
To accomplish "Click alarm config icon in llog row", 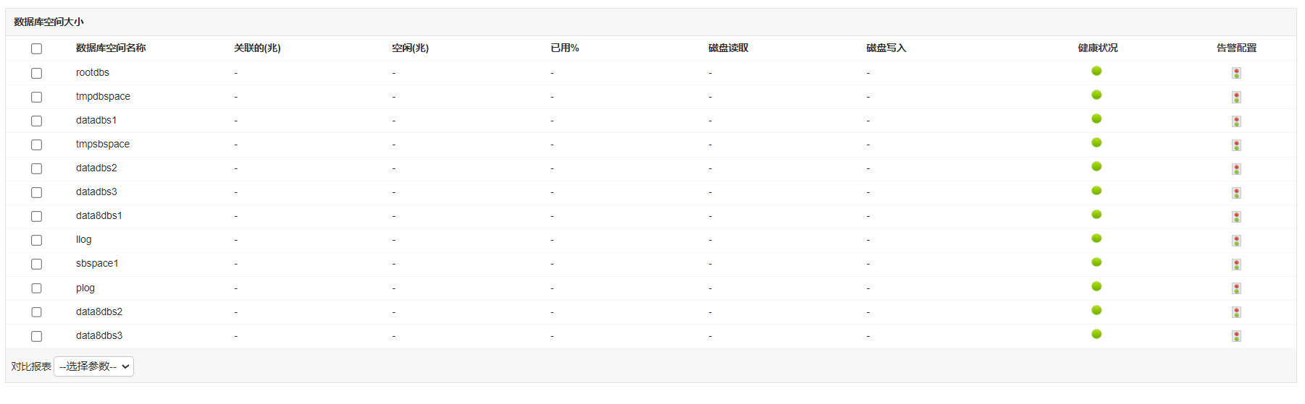I will coord(1236,240).
